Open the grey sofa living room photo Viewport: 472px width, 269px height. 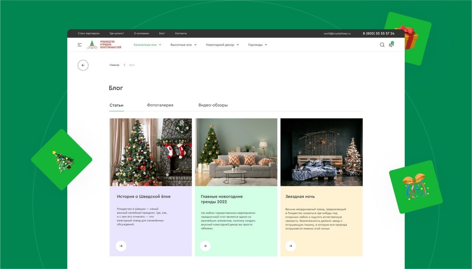pyautogui.click(x=236, y=152)
